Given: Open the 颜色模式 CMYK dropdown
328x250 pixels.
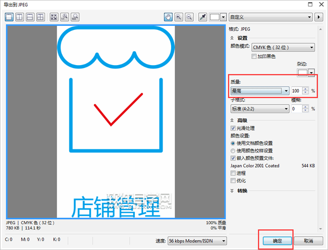Looking at the screenshot, I should (x=283, y=47).
